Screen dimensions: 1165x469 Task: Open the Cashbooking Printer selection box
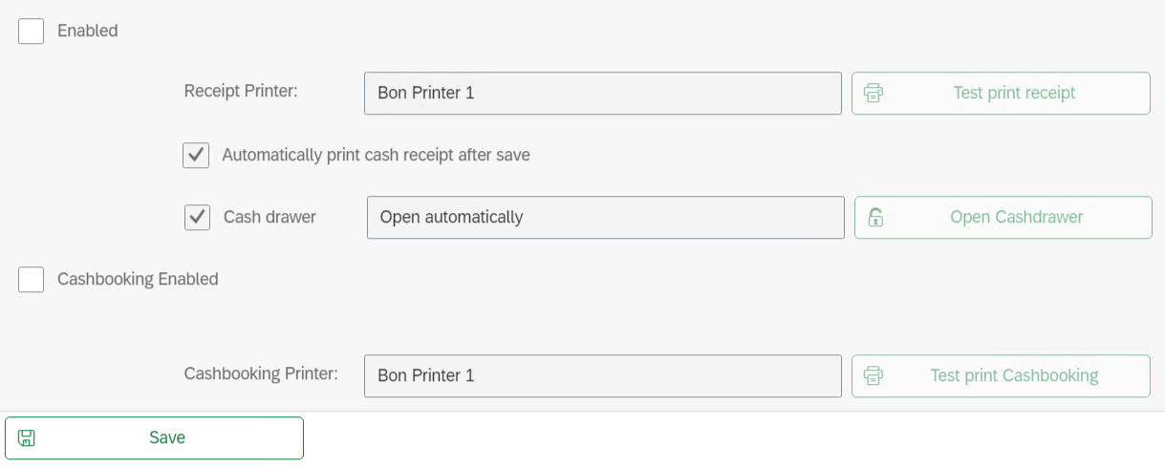tap(602, 376)
